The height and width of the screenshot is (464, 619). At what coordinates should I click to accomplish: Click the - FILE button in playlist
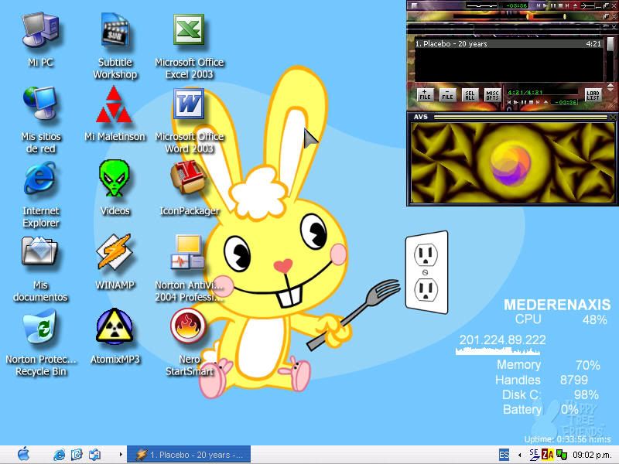(448, 94)
